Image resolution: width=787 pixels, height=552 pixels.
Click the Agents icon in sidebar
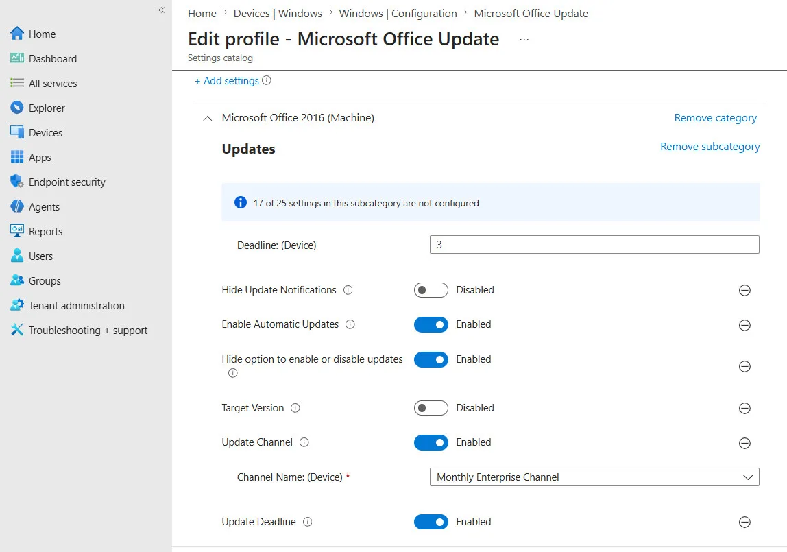tap(17, 206)
